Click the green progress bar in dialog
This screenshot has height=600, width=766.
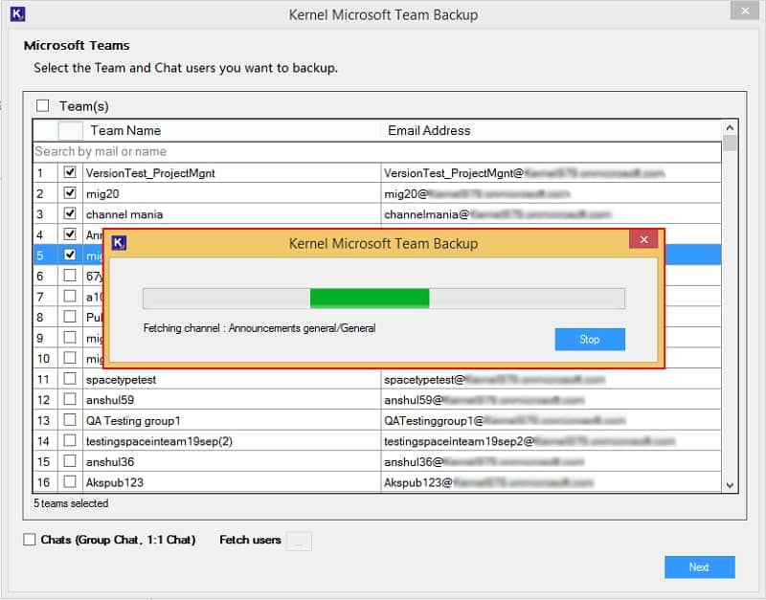tap(370, 299)
